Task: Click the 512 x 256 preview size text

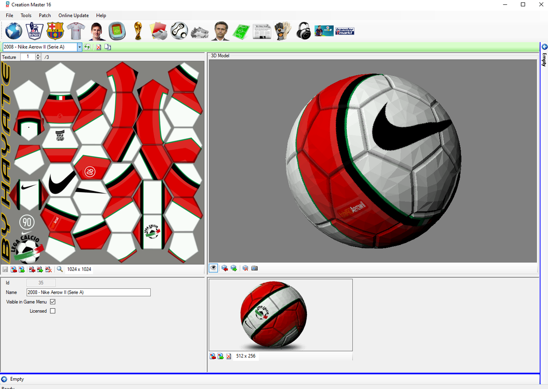Action: [246, 356]
